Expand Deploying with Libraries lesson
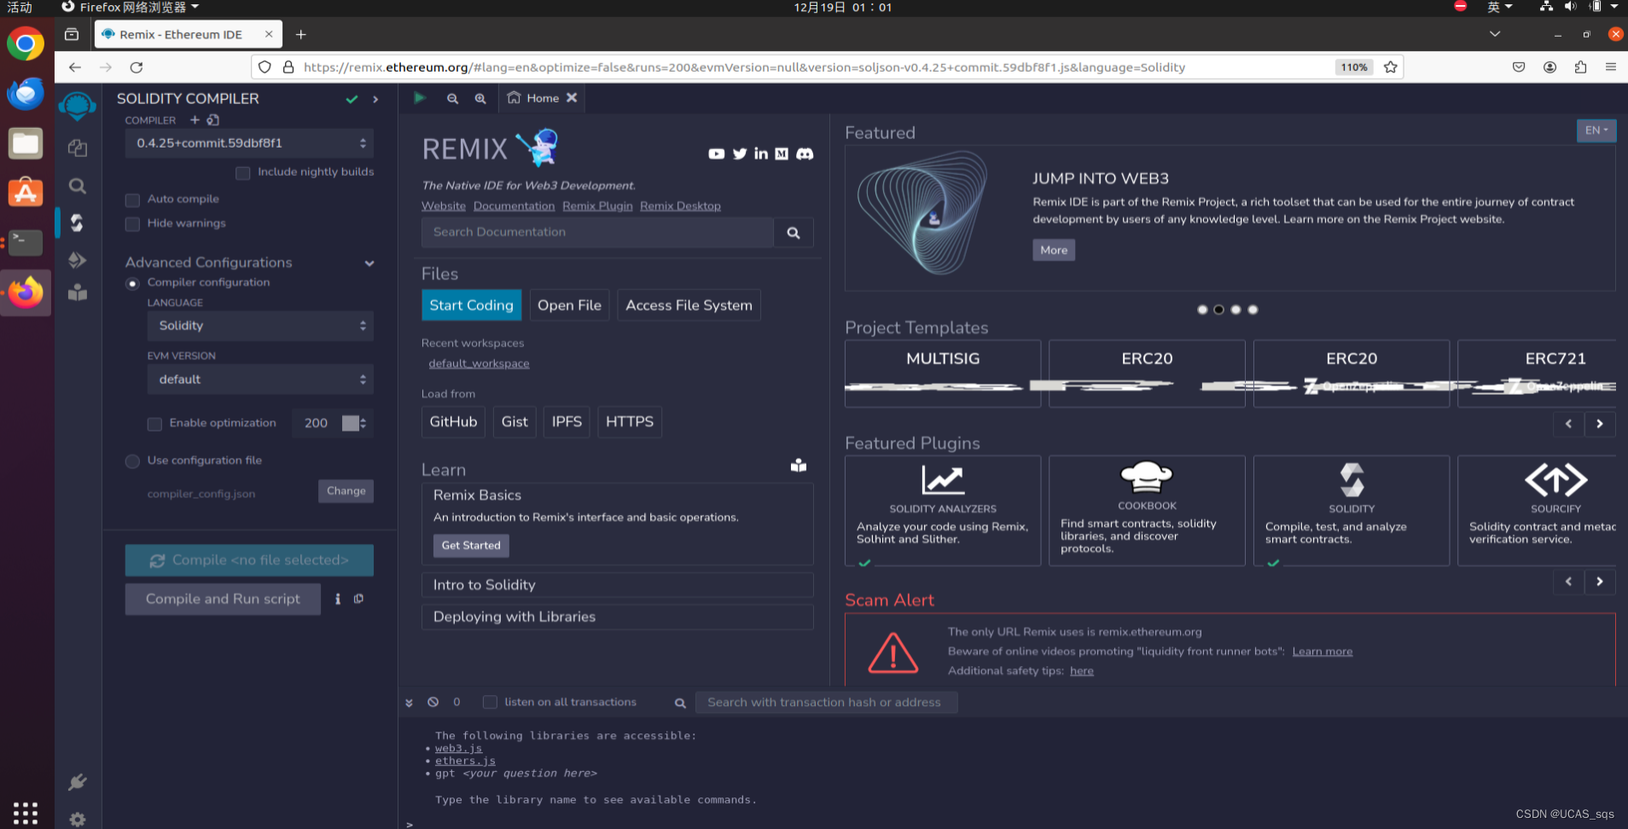Viewport: 1628px width, 829px height. (x=617, y=617)
